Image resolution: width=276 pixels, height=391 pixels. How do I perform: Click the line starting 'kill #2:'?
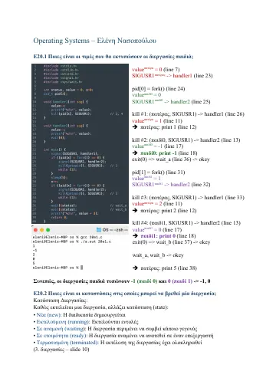(x=186, y=140)
